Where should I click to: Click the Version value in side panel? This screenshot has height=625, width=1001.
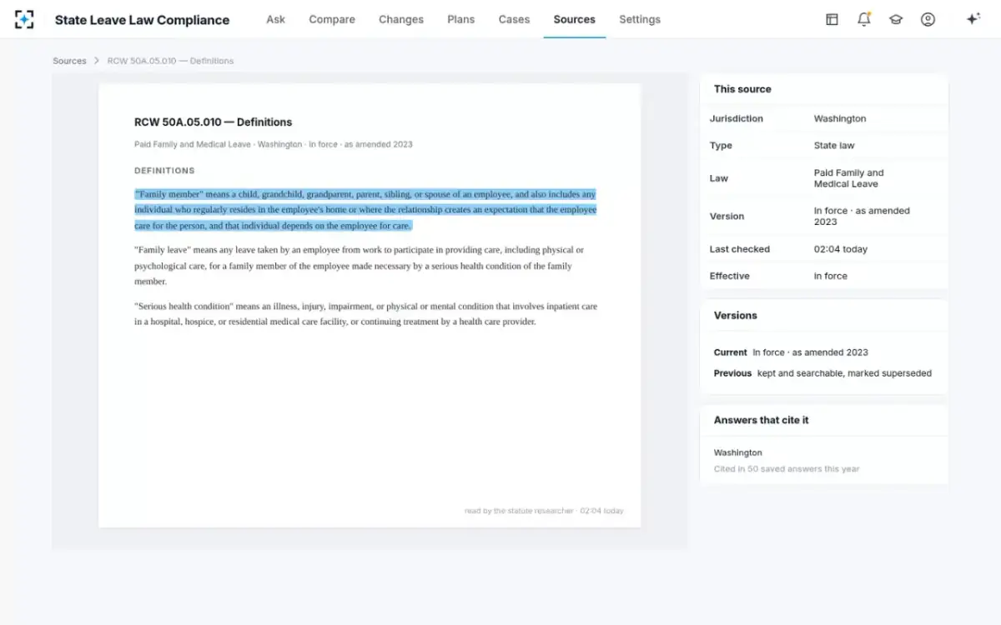862,216
